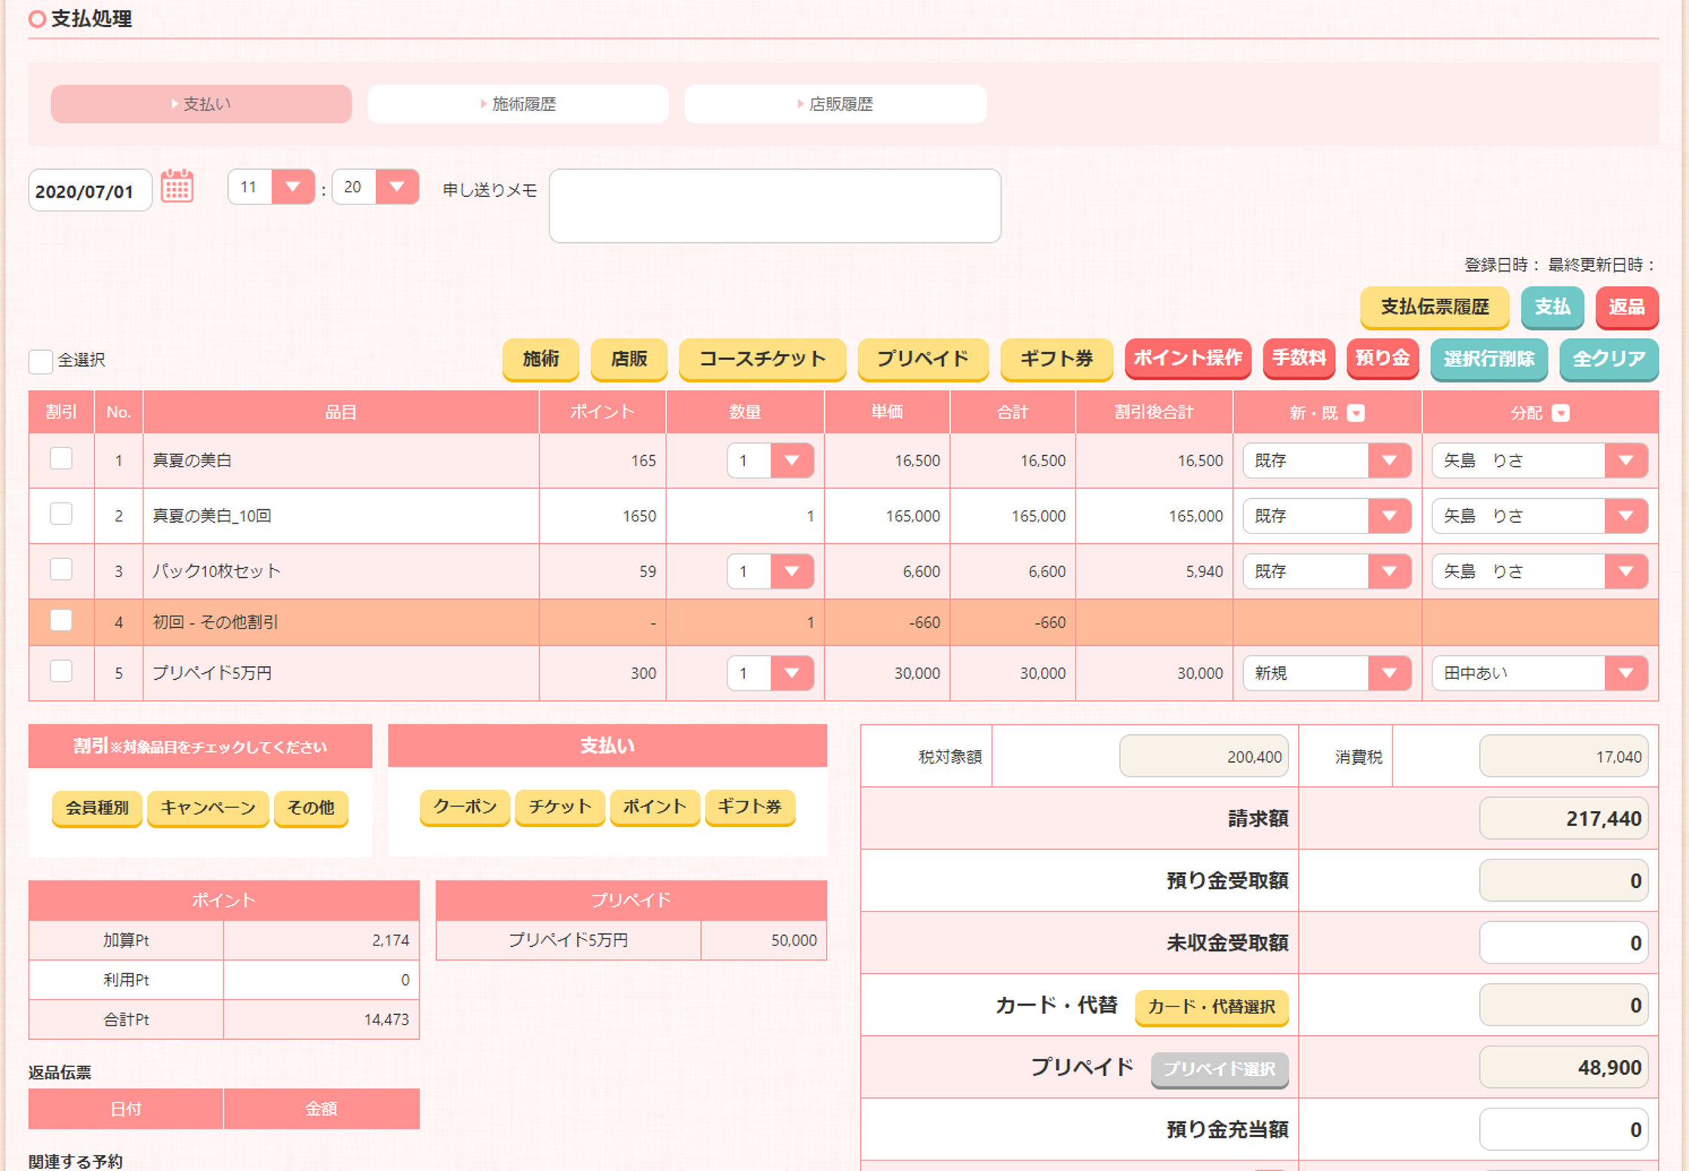Click the 全クリア button

(x=1609, y=359)
